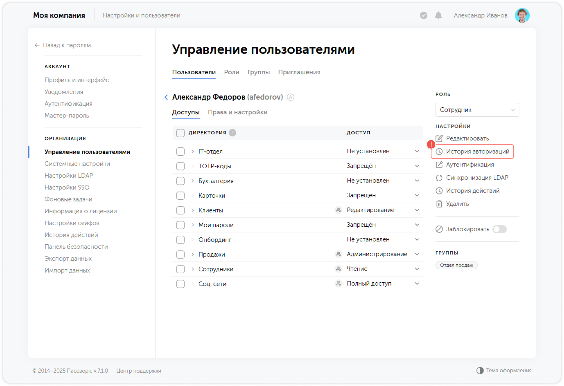Image resolution: width=564 pixels, height=386 pixels.
Task: Open the user edit pencil icon
Action: tap(439, 138)
